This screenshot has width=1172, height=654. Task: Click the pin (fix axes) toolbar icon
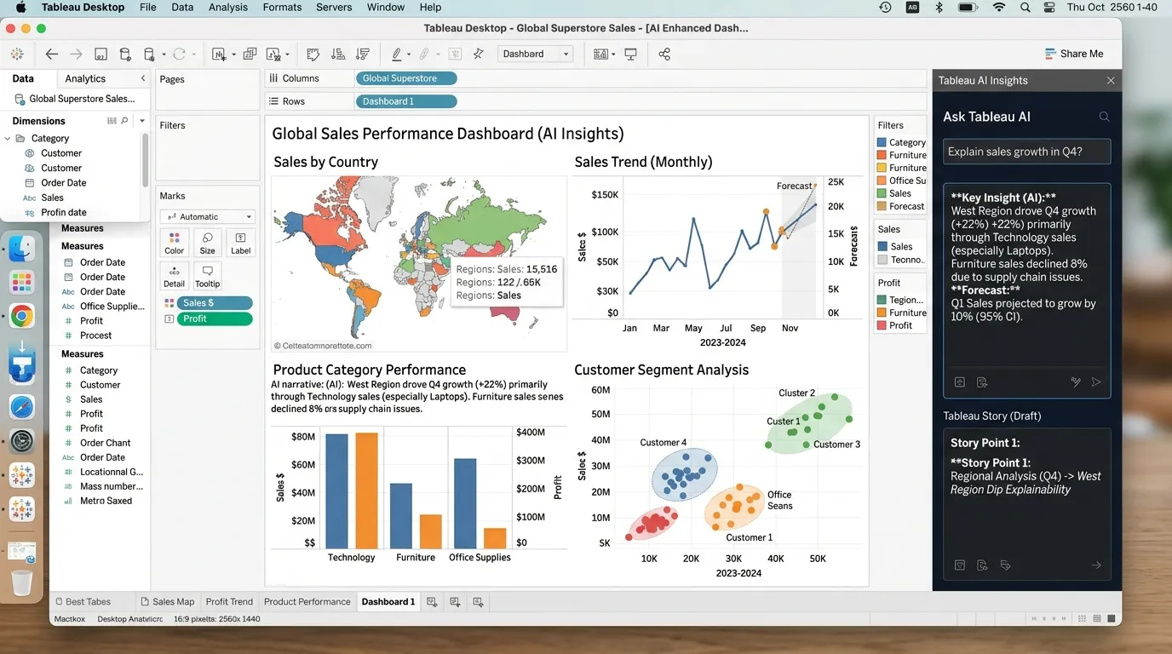[x=479, y=54]
